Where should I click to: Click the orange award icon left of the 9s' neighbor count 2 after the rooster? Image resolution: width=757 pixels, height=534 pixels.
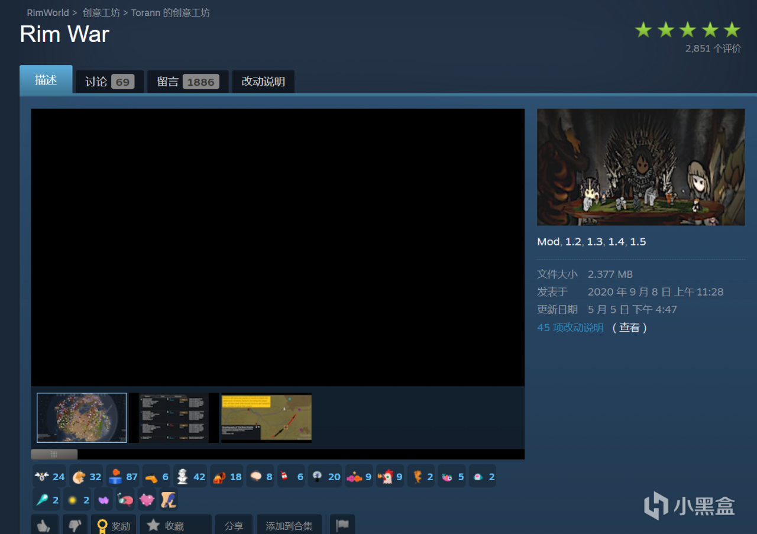pyautogui.click(x=421, y=476)
